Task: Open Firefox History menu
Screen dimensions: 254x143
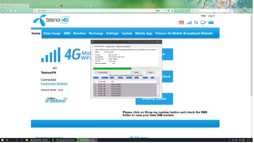Action: point(16,1)
